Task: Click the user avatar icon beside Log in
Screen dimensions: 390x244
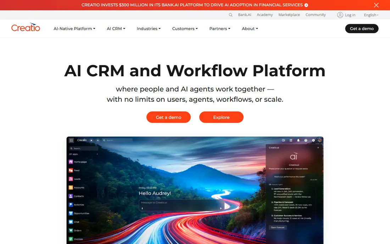Action: coord(340,15)
